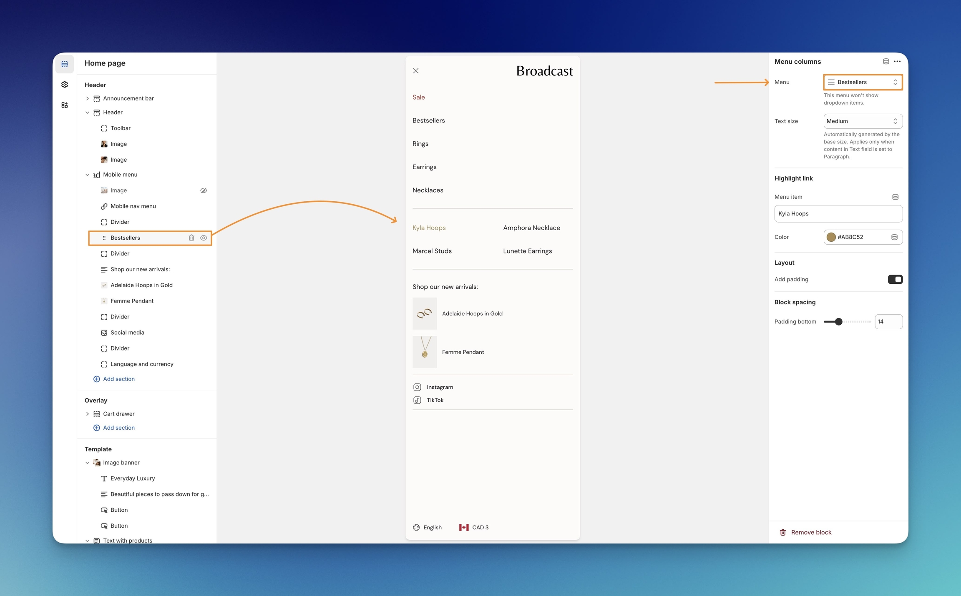Expand the Announcement bar section
961x596 pixels.
tap(88, 98)
